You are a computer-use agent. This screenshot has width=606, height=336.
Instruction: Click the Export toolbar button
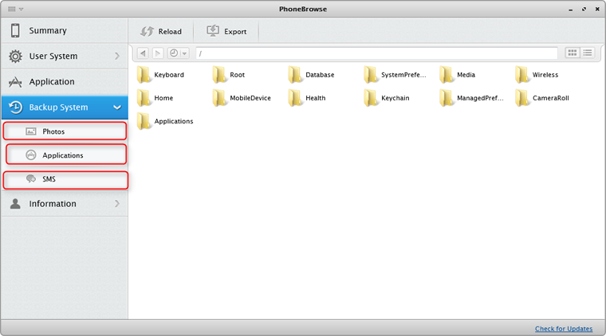[226, 32]
